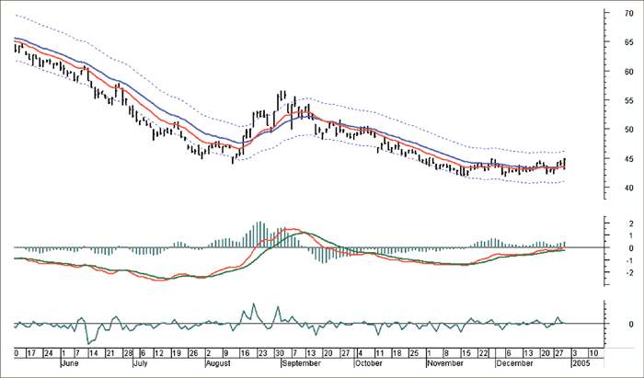The image size is (644, 378).
Task: Click the 60 price axis label
Action: pos(628,72)
